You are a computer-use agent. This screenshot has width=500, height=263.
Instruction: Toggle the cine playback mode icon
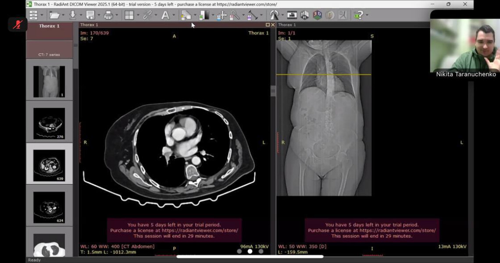[x=292, y=15]
